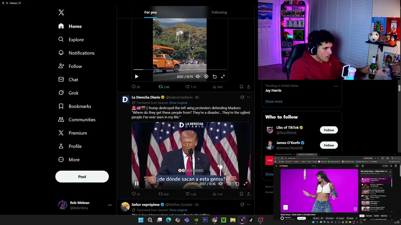Open more options on La Derecha Diario post

click(x=248, y=97)
